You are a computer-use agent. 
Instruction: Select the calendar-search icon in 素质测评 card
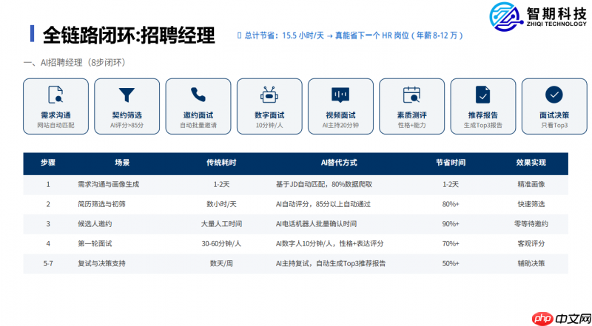click(x=411, y=95)
